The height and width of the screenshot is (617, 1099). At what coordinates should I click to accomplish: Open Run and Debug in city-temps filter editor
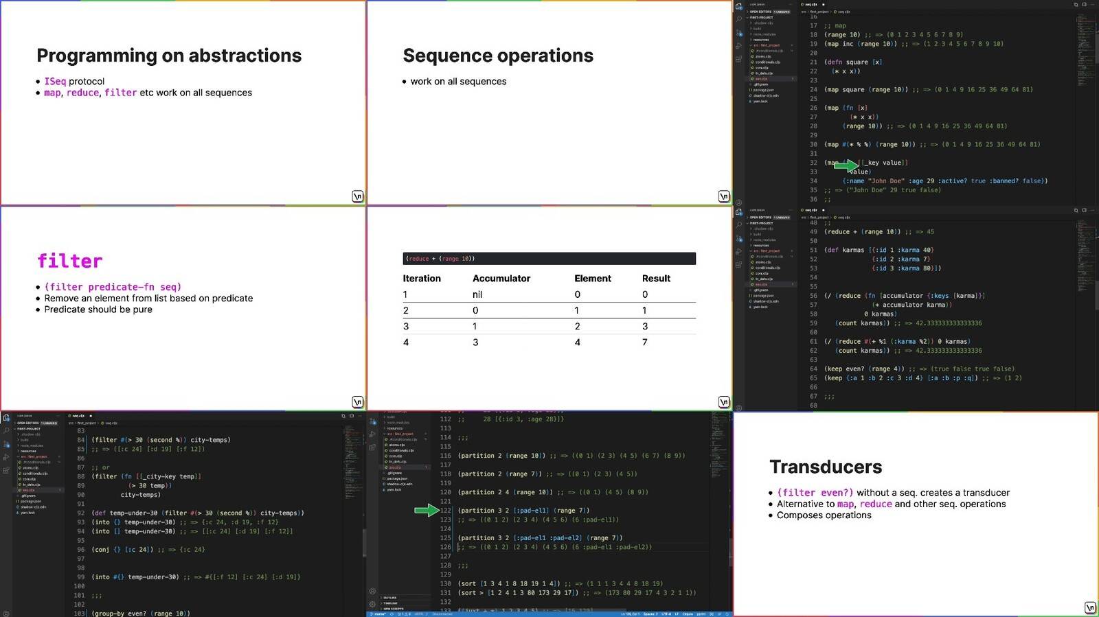pos(6,457)
